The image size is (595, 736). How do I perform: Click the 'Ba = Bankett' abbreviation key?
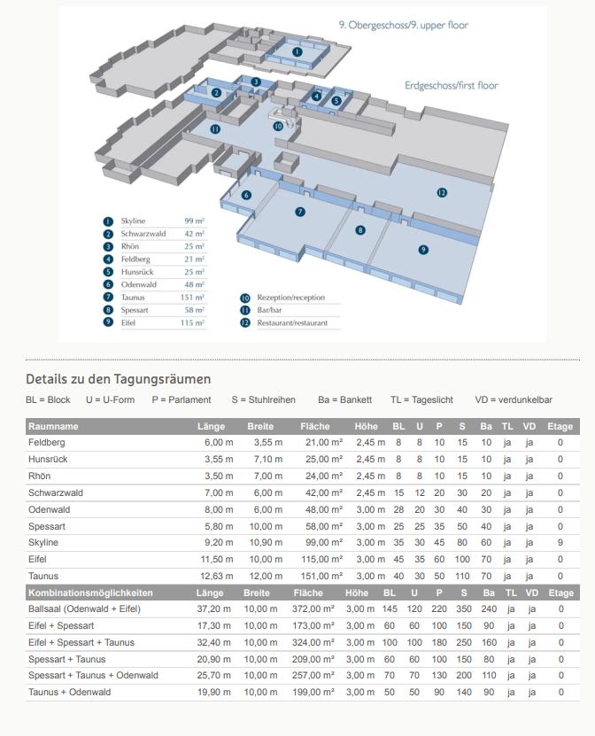click(x=345, y=400)
